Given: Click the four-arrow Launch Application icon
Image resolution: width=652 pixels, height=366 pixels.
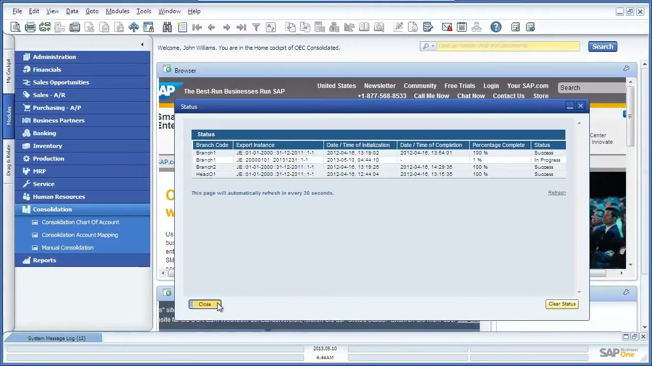Looking at the screenshot, I should [133, 27].
